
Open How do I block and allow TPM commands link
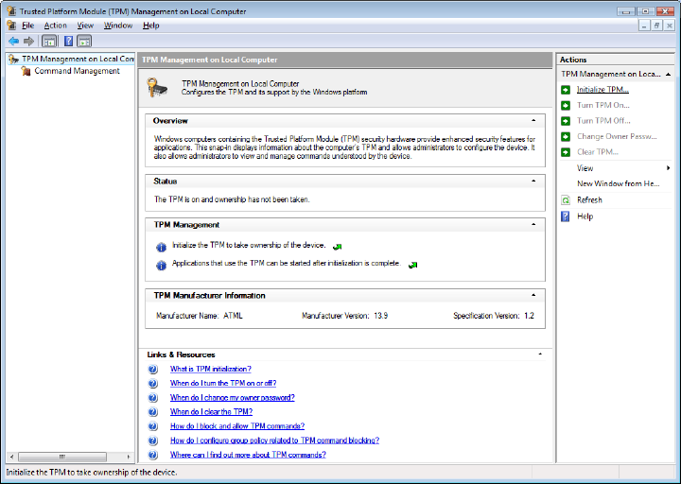[237, 426]
